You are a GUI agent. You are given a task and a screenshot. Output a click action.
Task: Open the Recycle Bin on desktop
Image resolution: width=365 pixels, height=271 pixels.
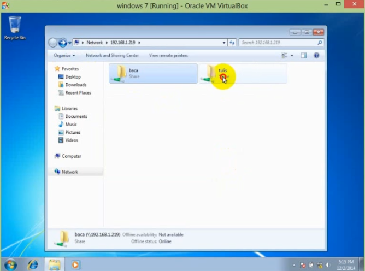coord(15,28)
